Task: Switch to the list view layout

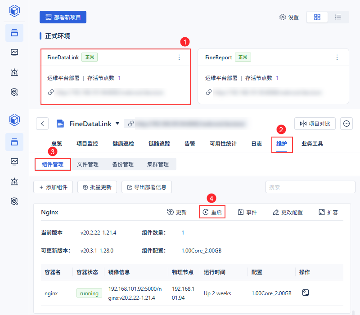Action: click(338, 17)
